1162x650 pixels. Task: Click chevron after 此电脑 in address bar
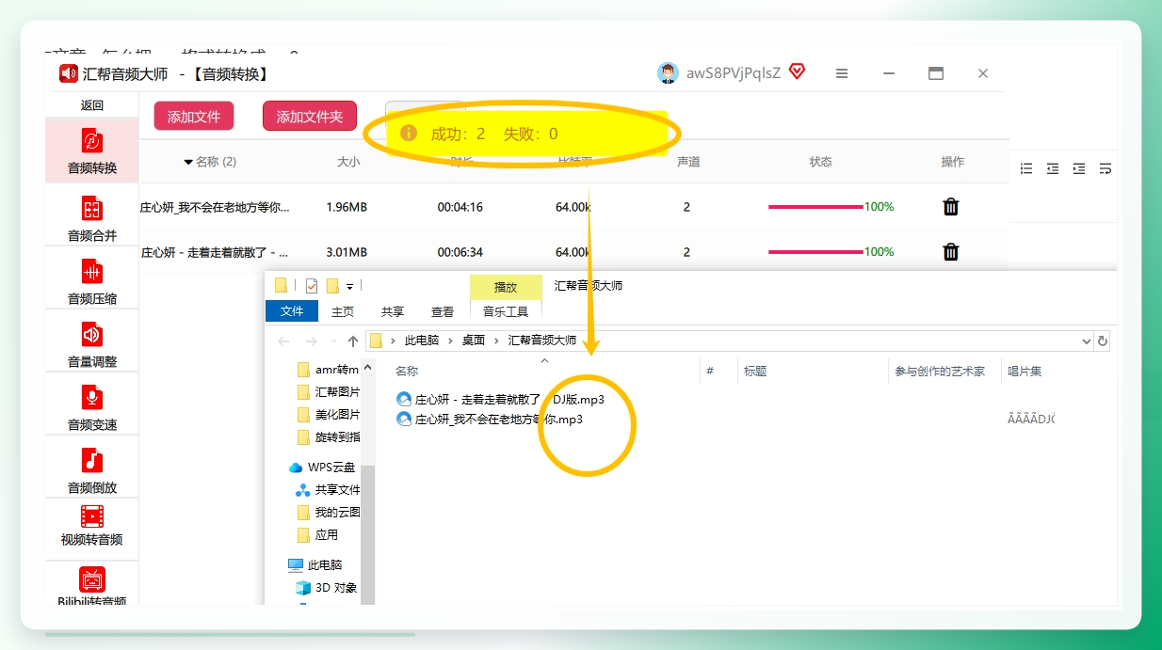click(451, 341)
